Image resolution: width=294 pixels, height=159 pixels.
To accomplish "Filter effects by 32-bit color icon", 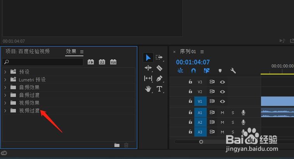I will [102, 62].
